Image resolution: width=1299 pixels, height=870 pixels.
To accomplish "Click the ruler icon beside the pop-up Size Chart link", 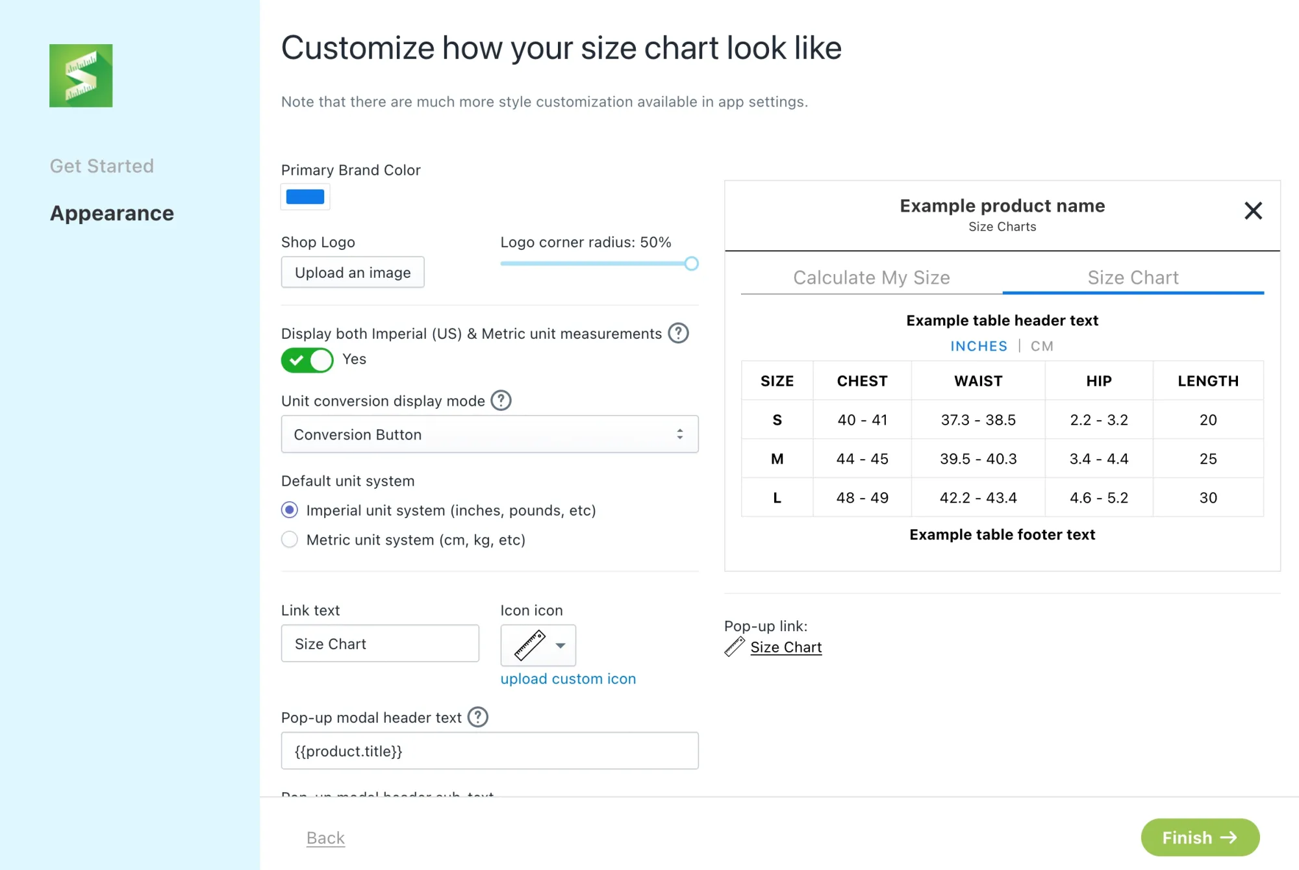I will point(734,647).
